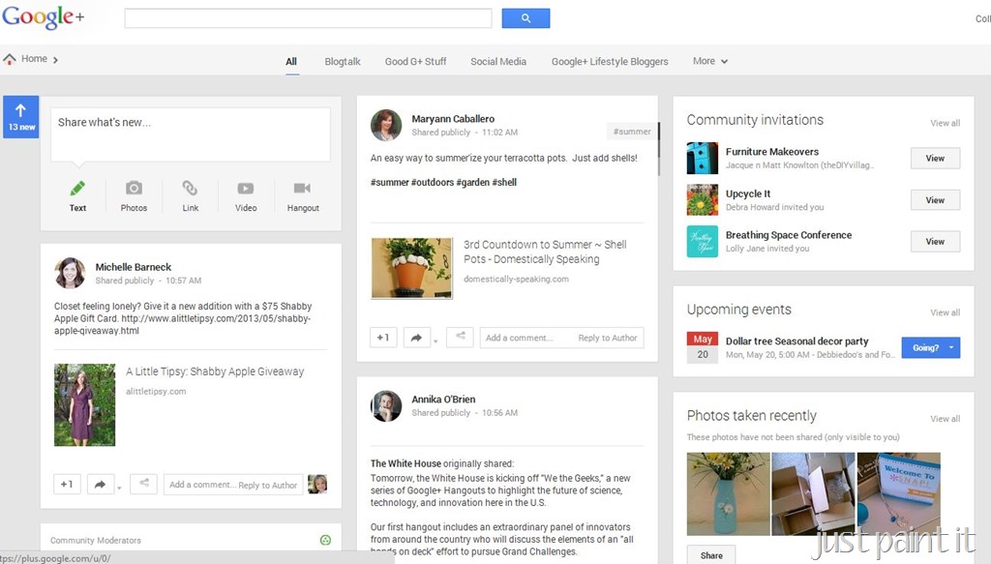The height and width of the screenshot is (564, 991).
Task: Click The White House link
Action: (x=405, y=463)
